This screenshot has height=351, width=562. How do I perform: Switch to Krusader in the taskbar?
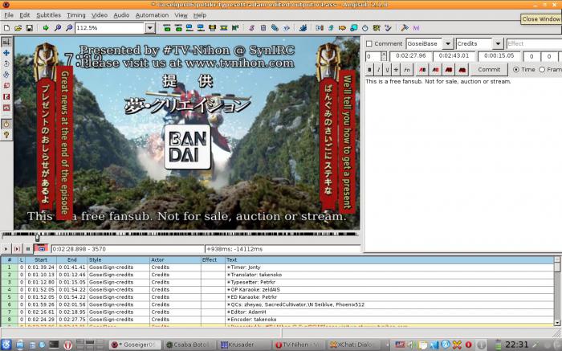tap(243, 345)
